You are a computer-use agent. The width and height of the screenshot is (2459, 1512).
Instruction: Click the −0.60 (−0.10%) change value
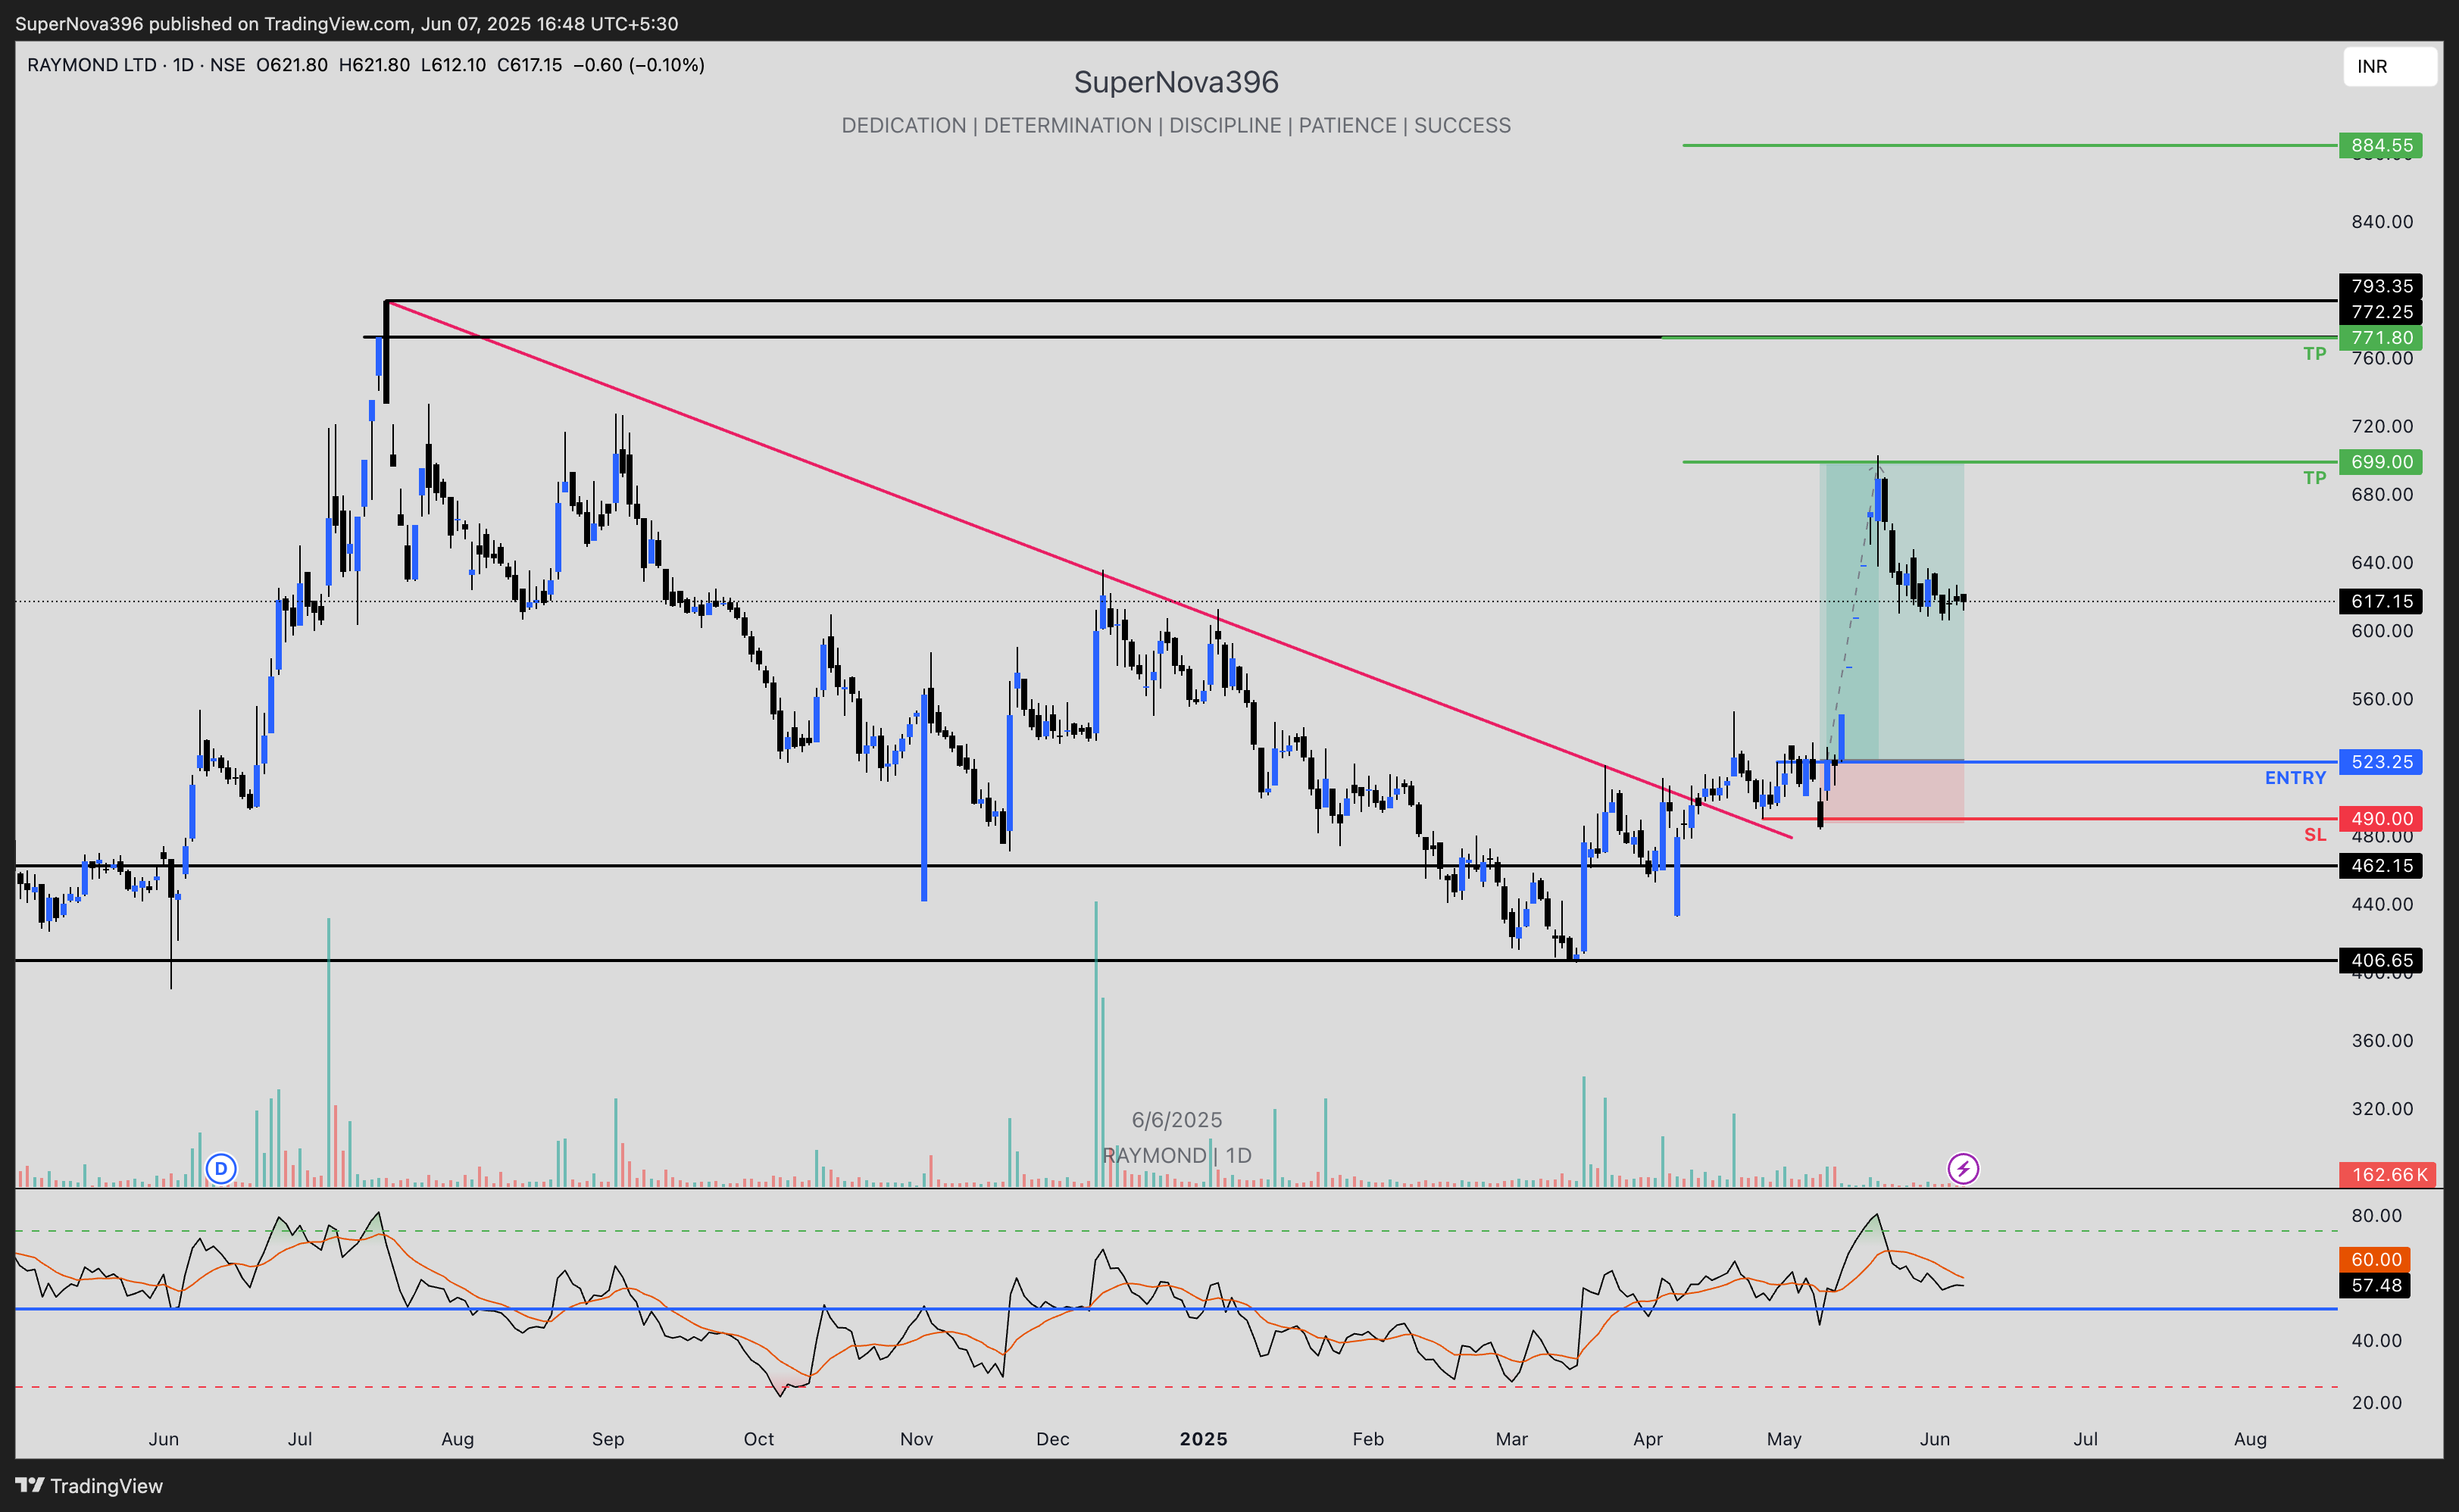point(639,65)
